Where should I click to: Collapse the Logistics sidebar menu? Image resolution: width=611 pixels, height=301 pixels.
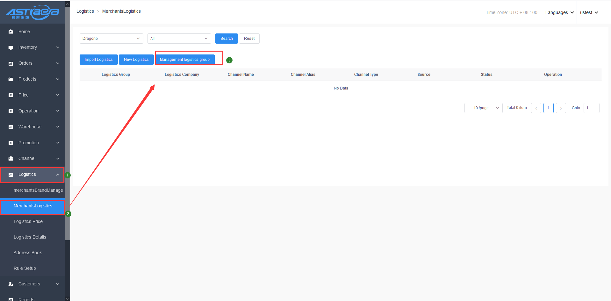click(58, 175)
